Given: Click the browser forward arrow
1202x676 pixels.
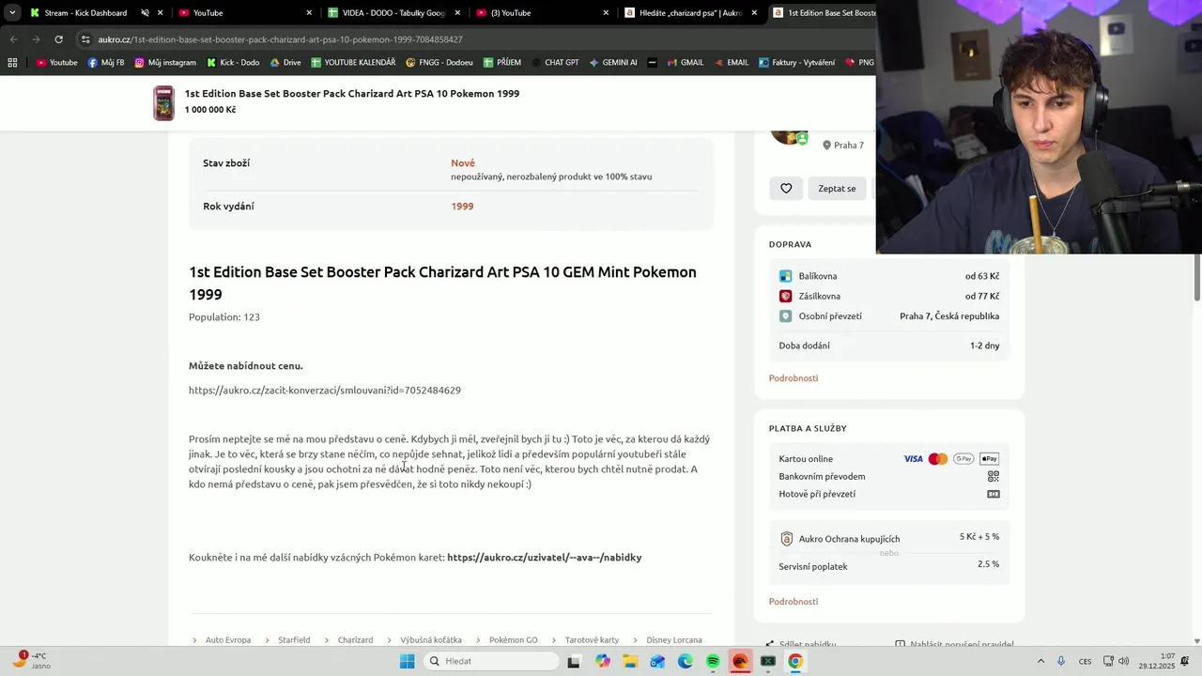Looking at the screenshot, I should [x=36, y=39].
